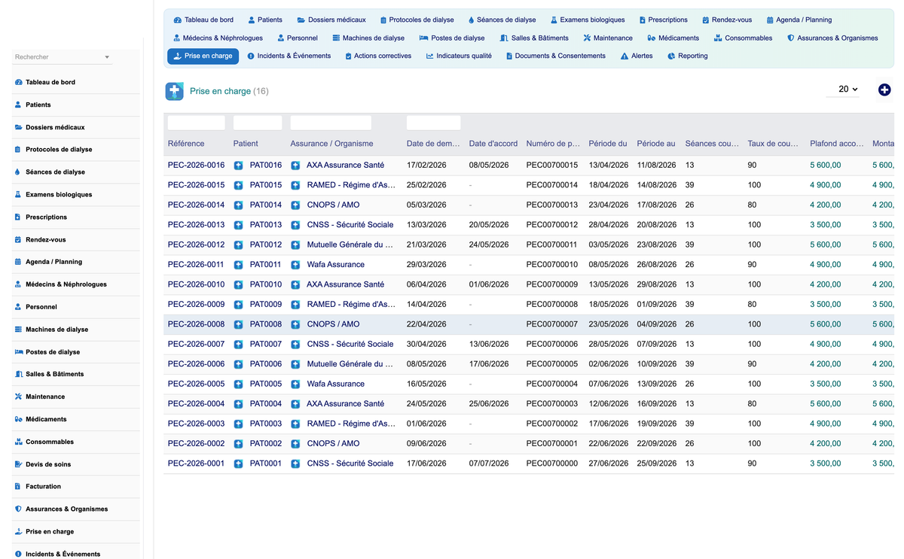Click the sidebar Maintenance tools icon
904x559 pixels.
coord(18,396)
